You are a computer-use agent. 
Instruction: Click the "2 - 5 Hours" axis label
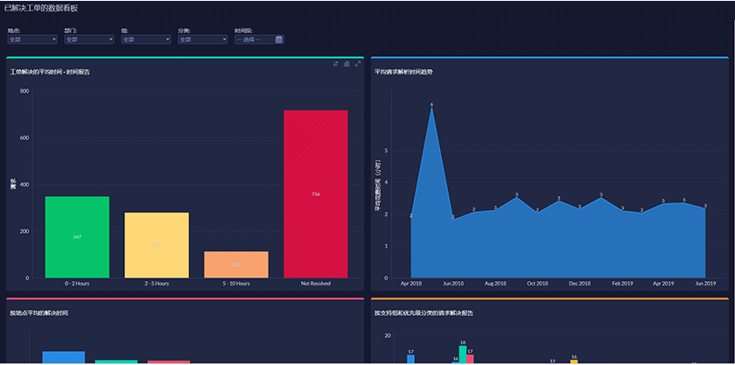pyautogui.click(x=157, y=284)
